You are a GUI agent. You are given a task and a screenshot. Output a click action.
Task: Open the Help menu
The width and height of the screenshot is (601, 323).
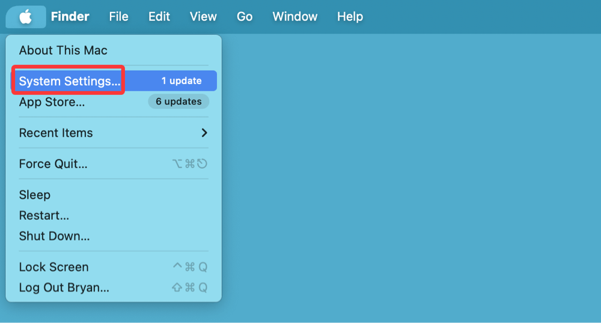350,17
